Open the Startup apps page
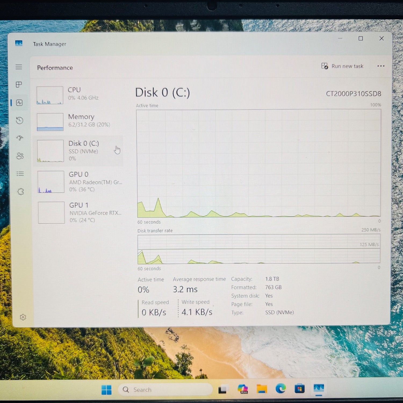The width and height of the screenshot is (403, 403). coord(19,138)
